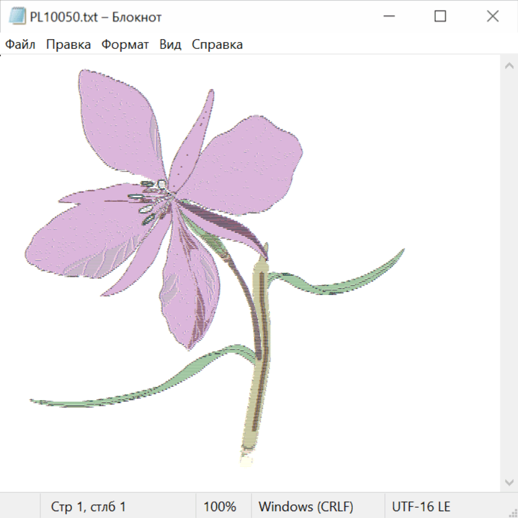This screenshot has height=518, width=518.
Task: Open the Правка menu
Action: point(68,45)
